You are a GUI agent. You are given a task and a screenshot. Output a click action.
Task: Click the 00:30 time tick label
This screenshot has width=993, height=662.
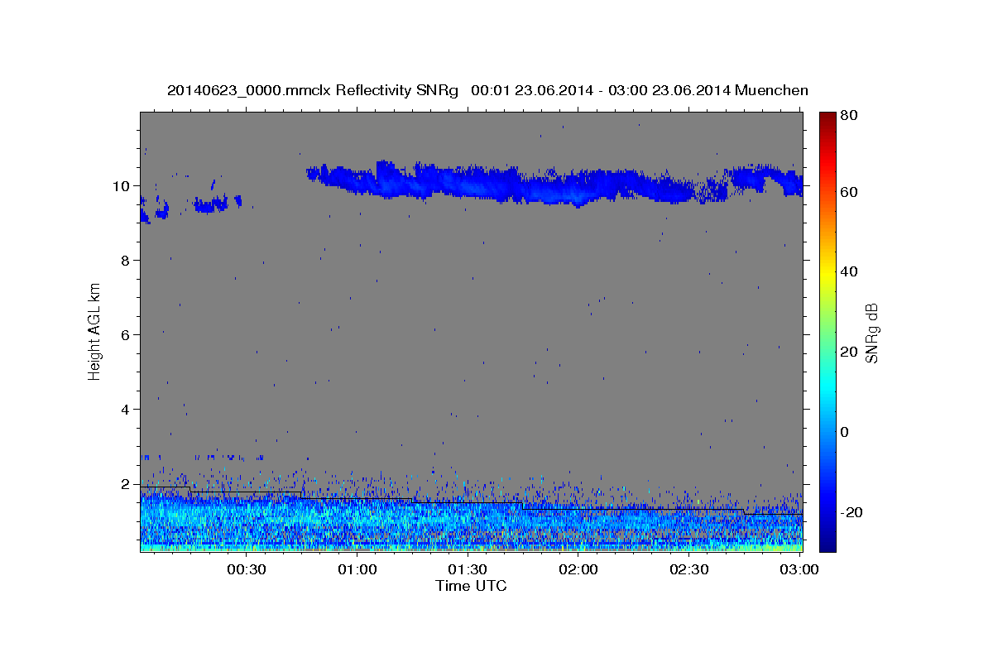[246, 569]
